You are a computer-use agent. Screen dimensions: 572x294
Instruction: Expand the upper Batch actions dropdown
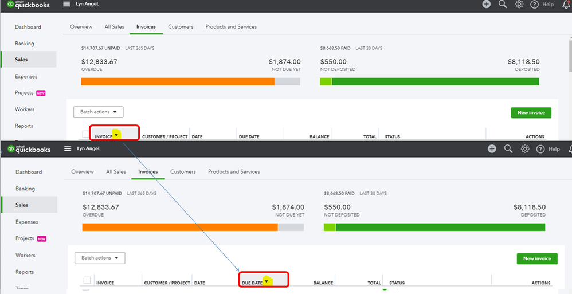99,112
